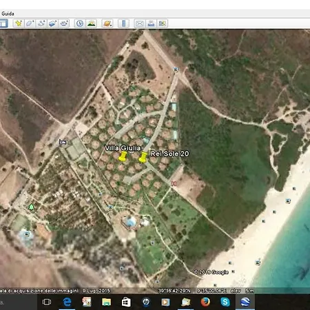
Task: Select the Rei Sole 20 yellow pushpin
Action: point(143,158)
